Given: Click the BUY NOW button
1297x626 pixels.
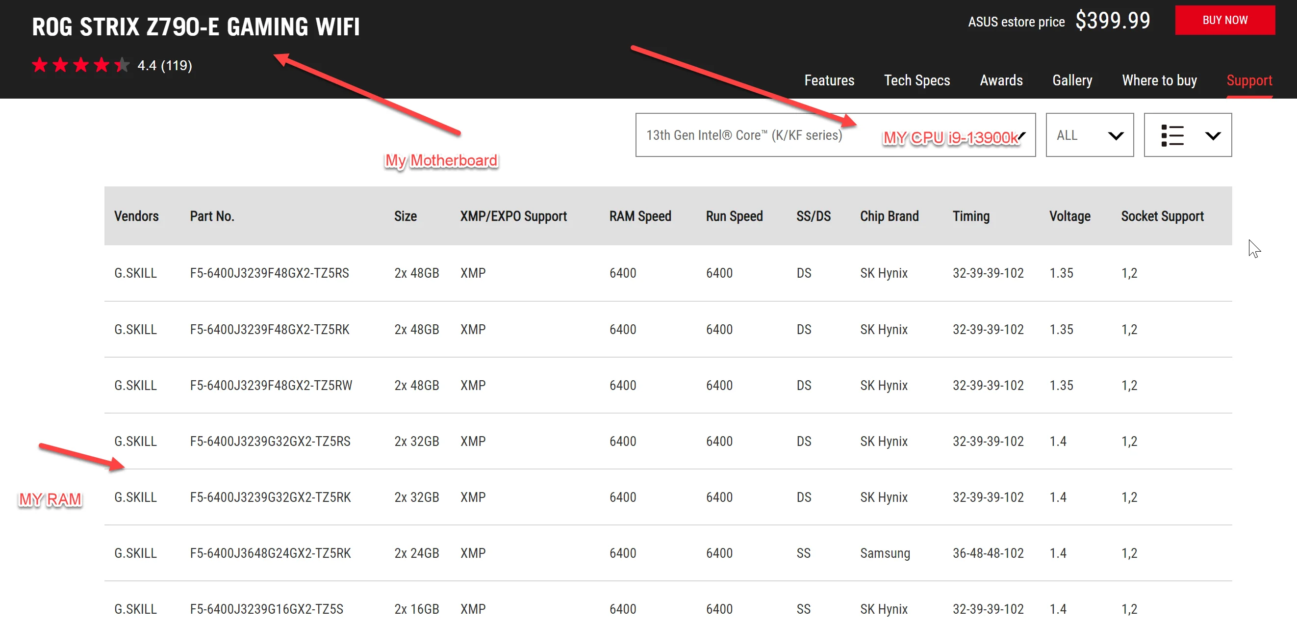Looking at the screenshot, I should (1224, 20).
